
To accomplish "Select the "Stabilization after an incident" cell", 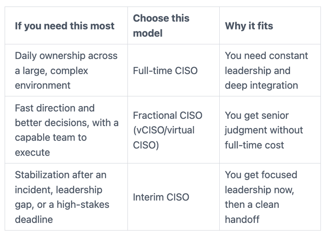I will [x=62, y=197].
